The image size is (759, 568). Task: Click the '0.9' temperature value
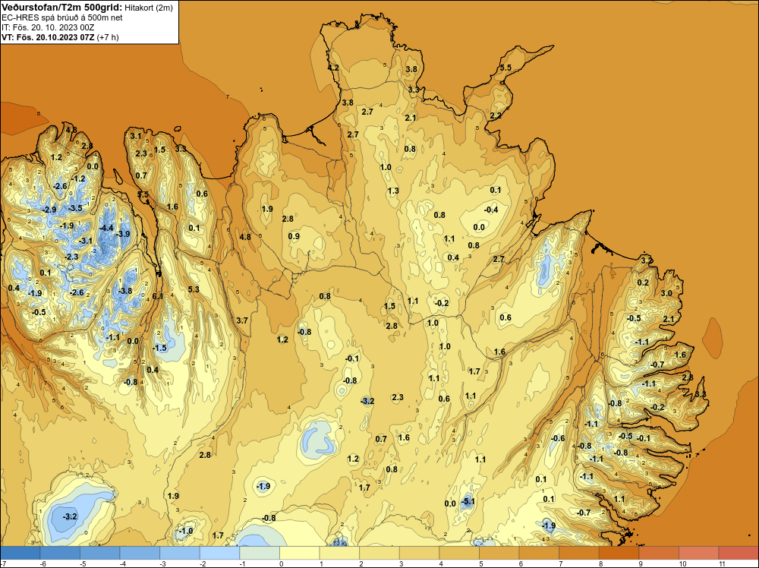[294, 236]
